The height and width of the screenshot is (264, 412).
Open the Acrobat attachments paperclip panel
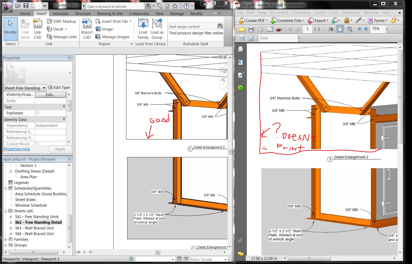[x=241, y=241]
